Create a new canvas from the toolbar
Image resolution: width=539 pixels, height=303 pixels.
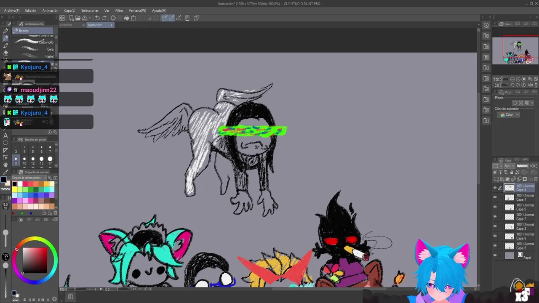click(x=72, y=18)
